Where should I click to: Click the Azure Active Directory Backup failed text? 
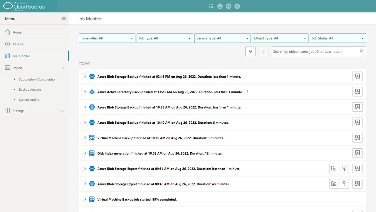[x=170, y=92]
